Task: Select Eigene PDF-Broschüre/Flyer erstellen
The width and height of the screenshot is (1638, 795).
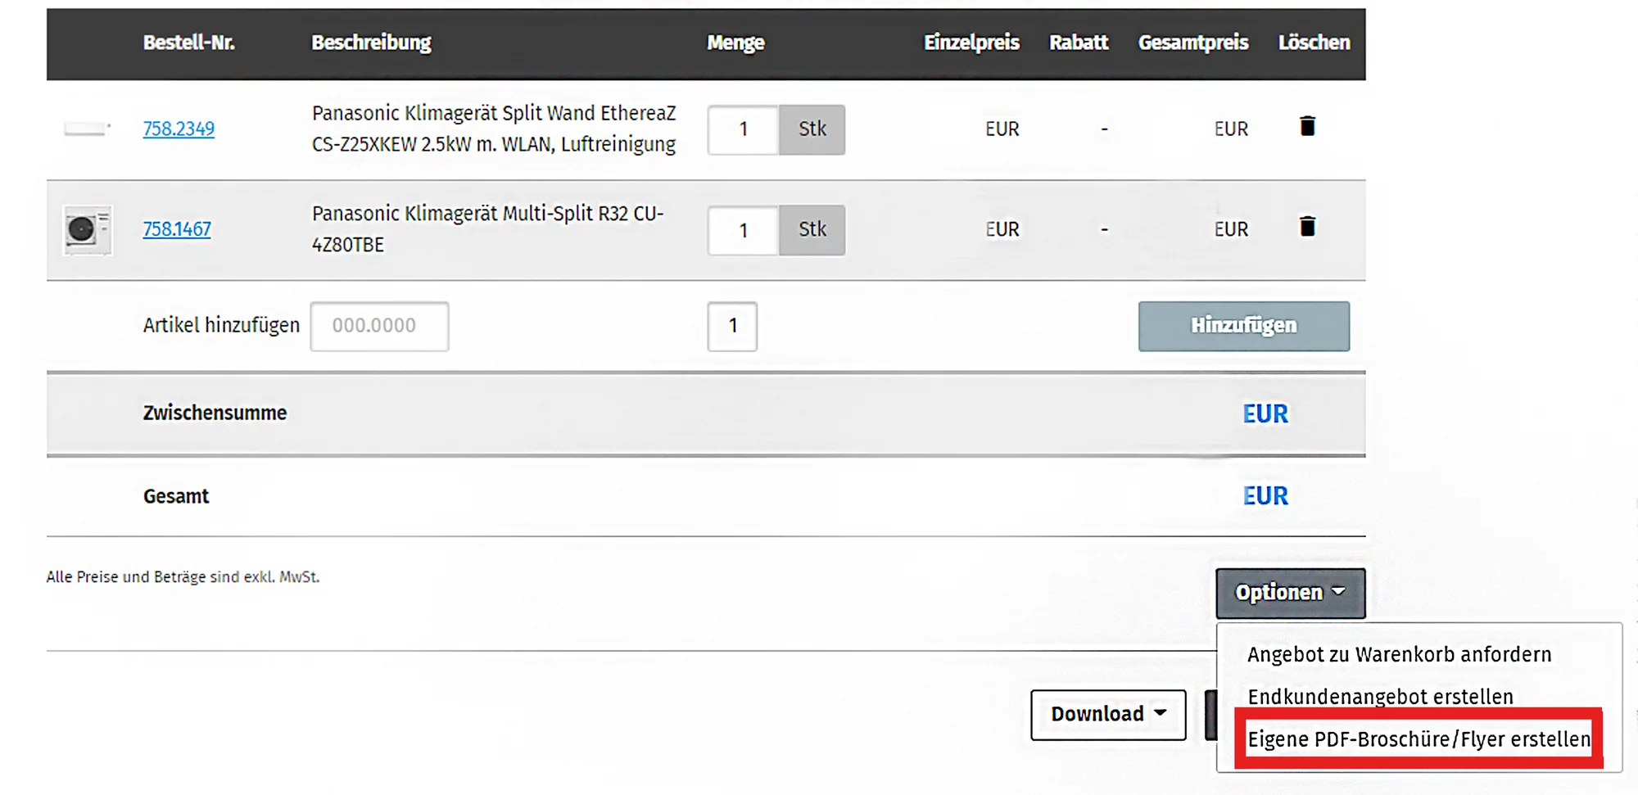Action: pyautogui.click(x=1418, y=739)
